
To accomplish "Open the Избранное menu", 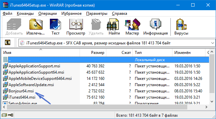I will pyautogui.click(x=71, y=13).
